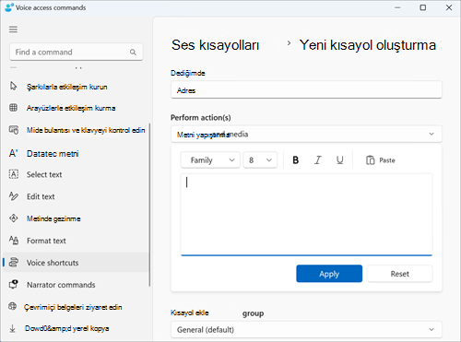Select Voice shortcuts in sidebar
The height and width of the screenshot is (342, 461).
point(76,263)
